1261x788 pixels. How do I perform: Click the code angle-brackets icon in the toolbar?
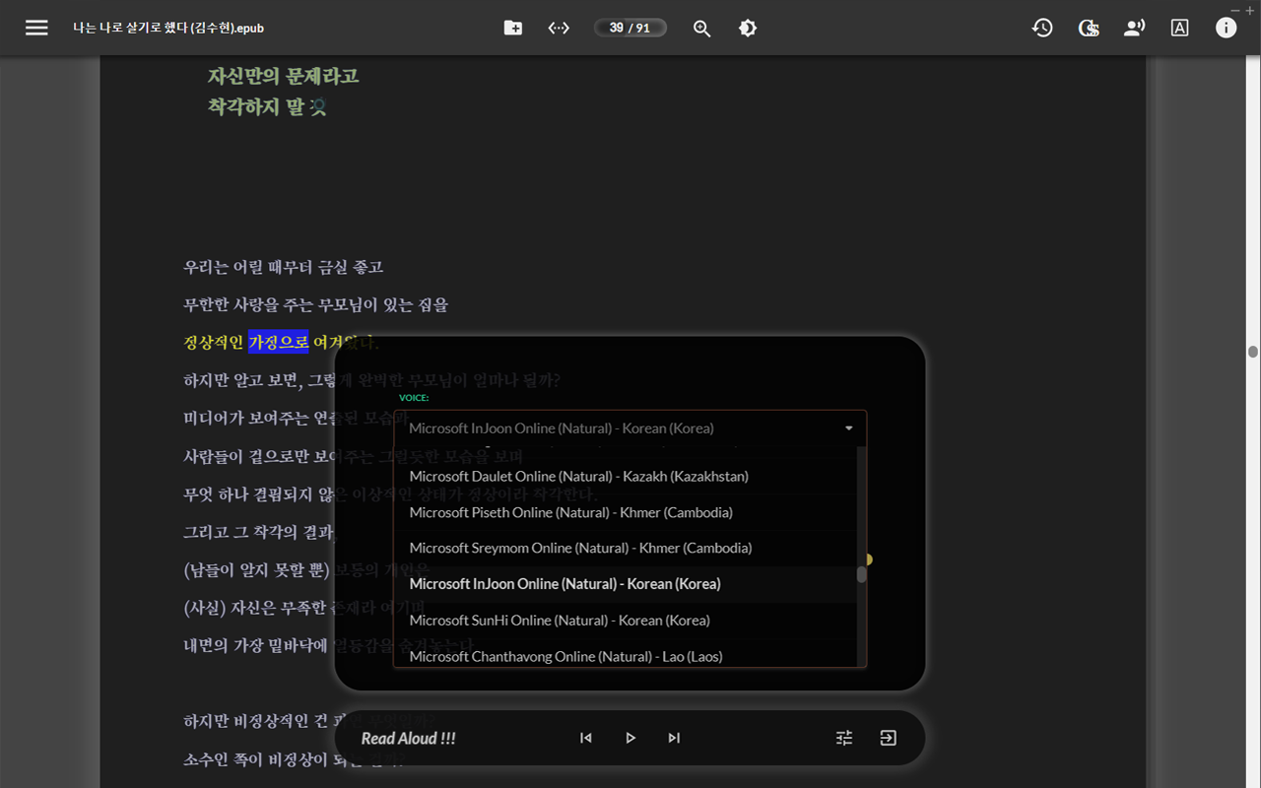pyautogui.click(x=558, y=28)
